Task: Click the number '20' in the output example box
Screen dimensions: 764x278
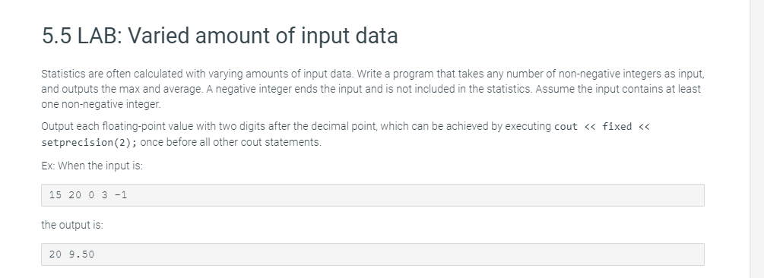Action: click(x=55, y=254)
